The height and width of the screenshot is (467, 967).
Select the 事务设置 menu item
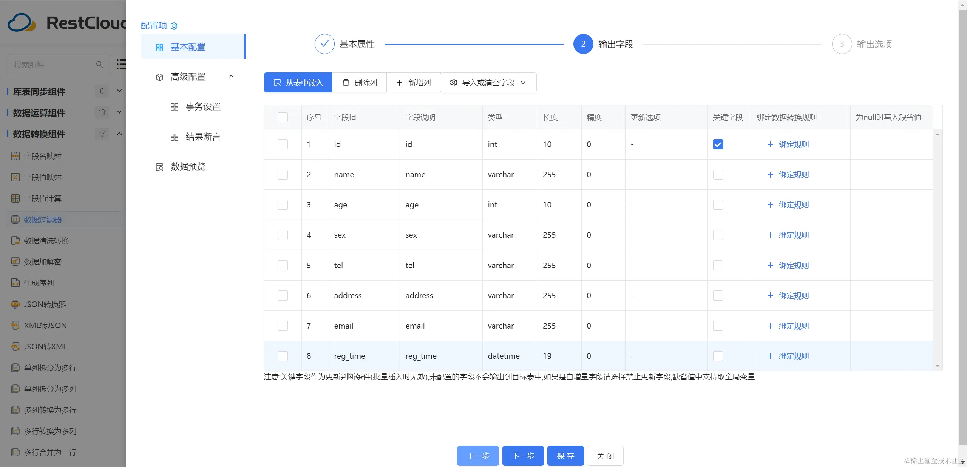pyautogui.click(x=203, y=107)
